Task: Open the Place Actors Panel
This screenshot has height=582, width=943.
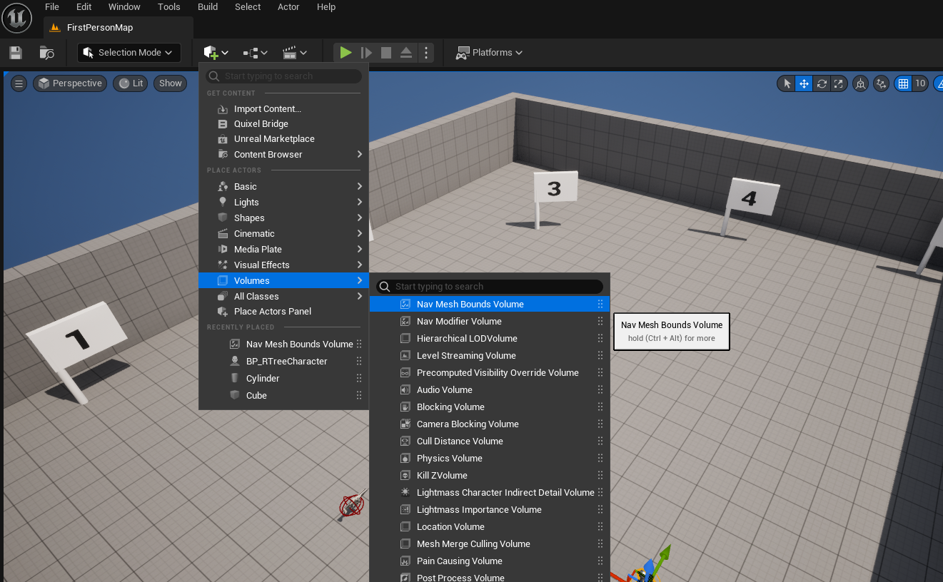Action: 283,312
